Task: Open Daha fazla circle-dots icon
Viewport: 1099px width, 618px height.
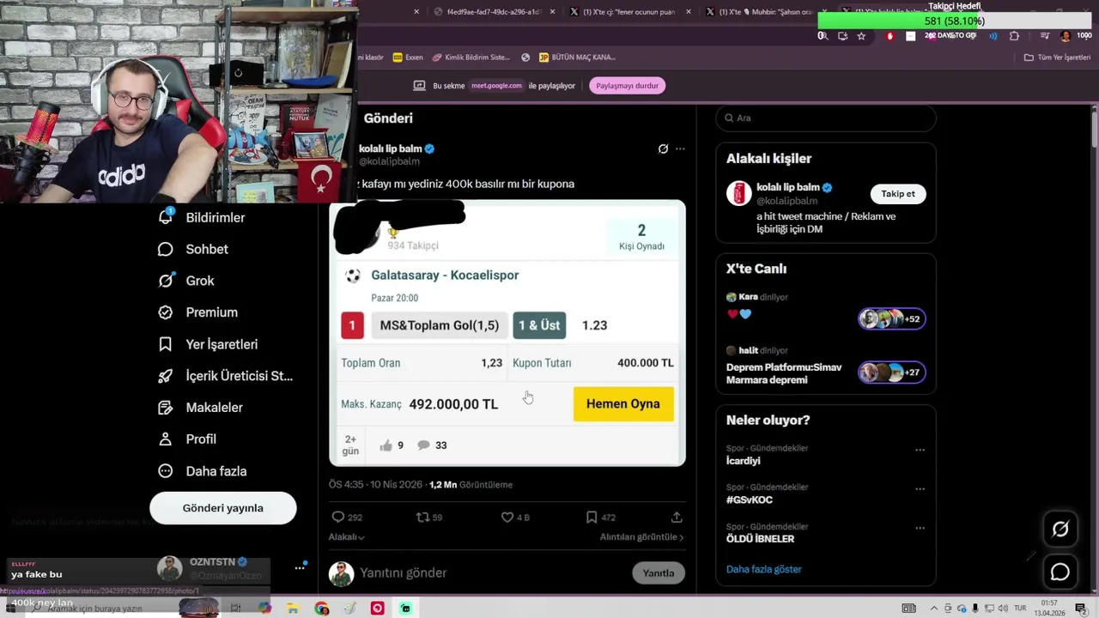Action: [x=166, y=471]
